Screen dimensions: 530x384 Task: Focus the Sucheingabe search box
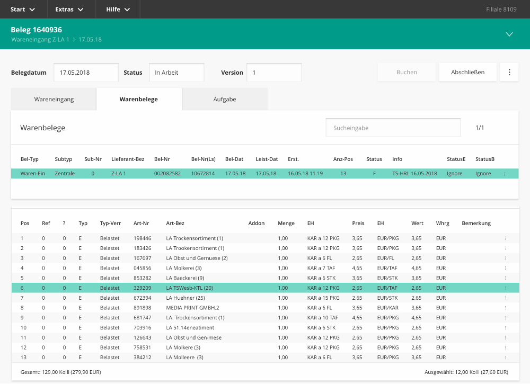pos(393,128)
